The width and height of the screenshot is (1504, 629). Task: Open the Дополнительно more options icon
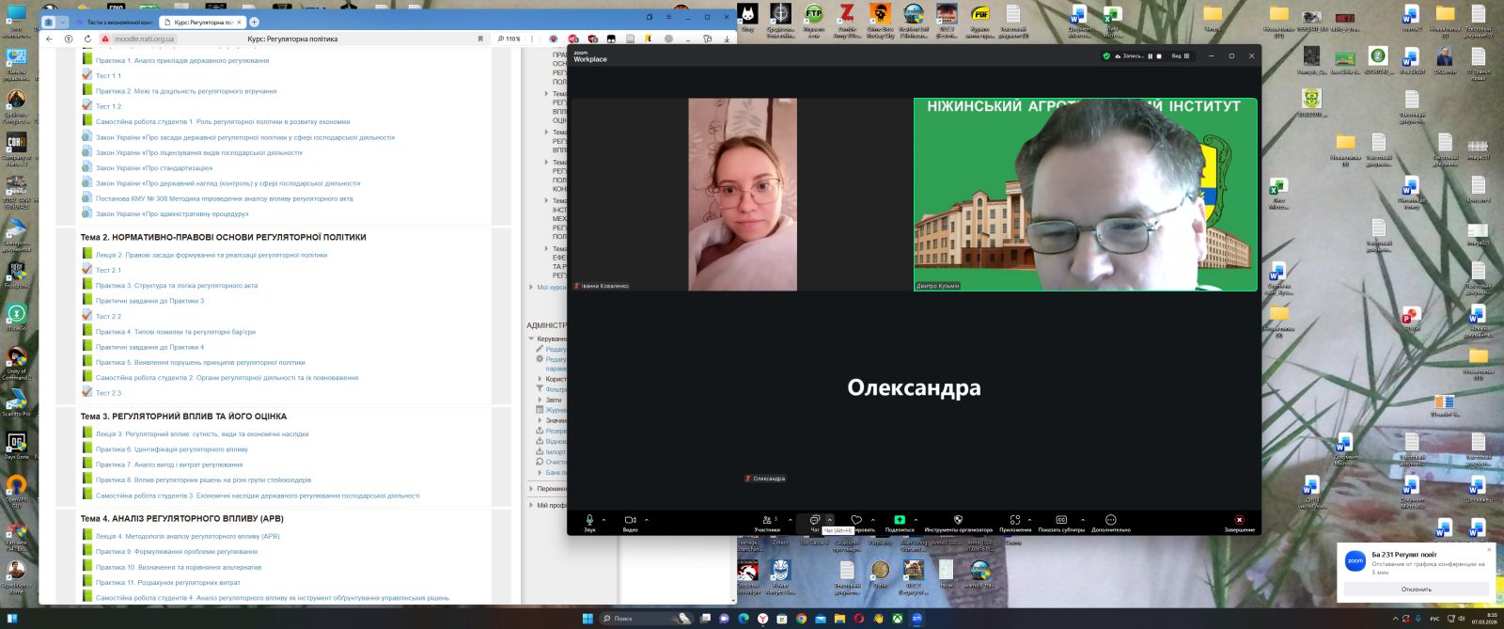(1110, 520)
